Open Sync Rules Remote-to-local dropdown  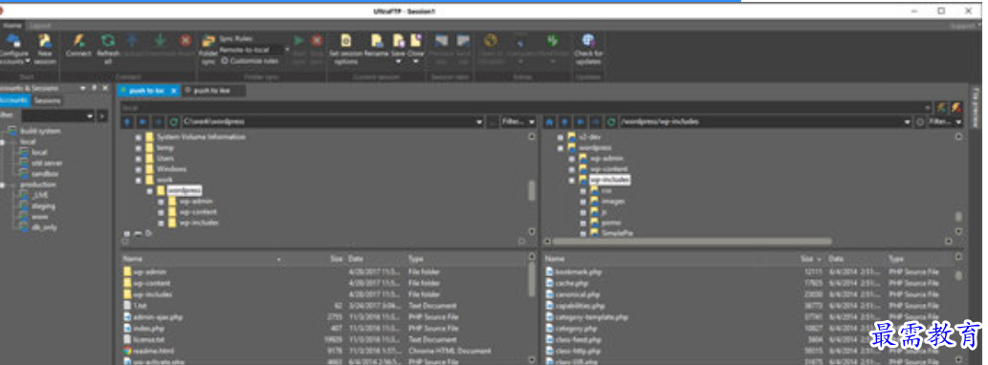[287, 50]
